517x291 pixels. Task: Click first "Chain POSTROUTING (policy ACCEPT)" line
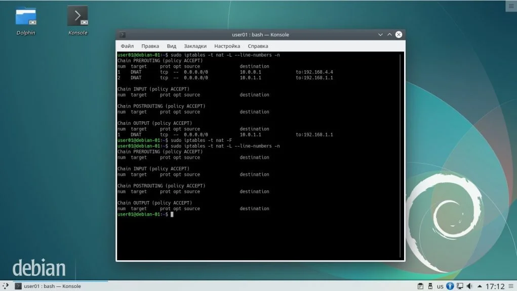[x=161, y=106]
